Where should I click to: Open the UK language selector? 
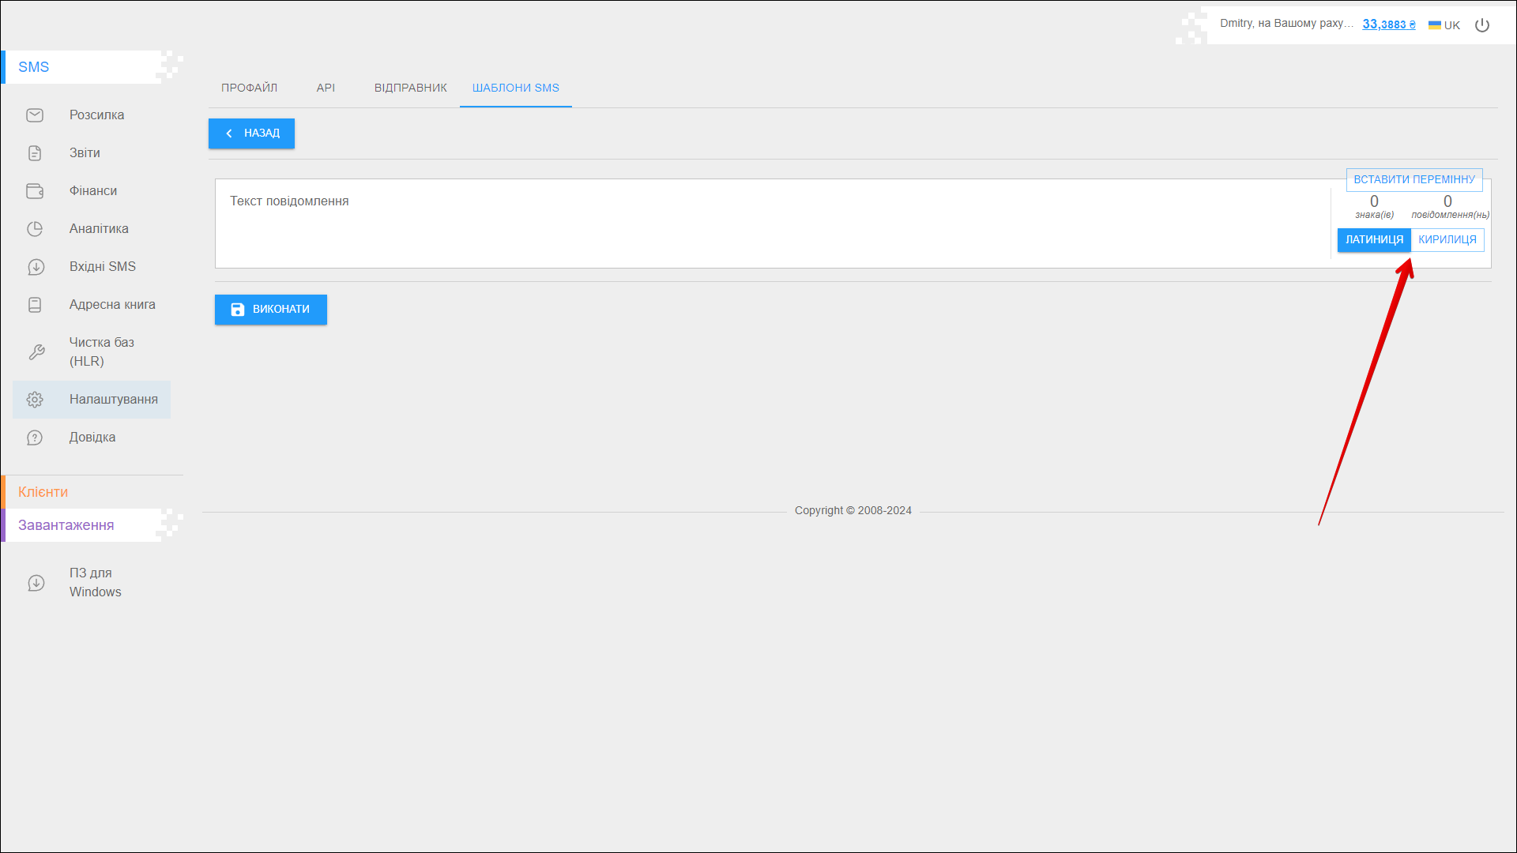(1444, 25)
